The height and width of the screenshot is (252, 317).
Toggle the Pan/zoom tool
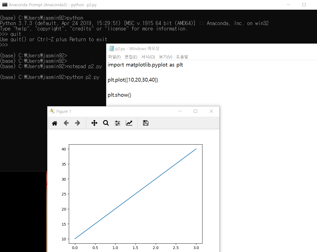[x=94, y=123]
